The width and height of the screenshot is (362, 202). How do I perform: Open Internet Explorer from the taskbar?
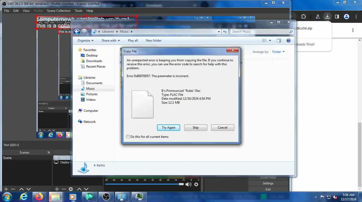pyautogui.click(x=24, y=197)
